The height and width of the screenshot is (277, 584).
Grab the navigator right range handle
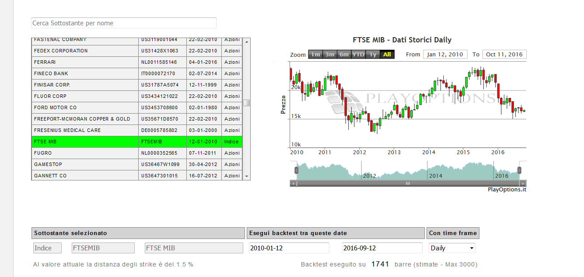click(520, 170)
